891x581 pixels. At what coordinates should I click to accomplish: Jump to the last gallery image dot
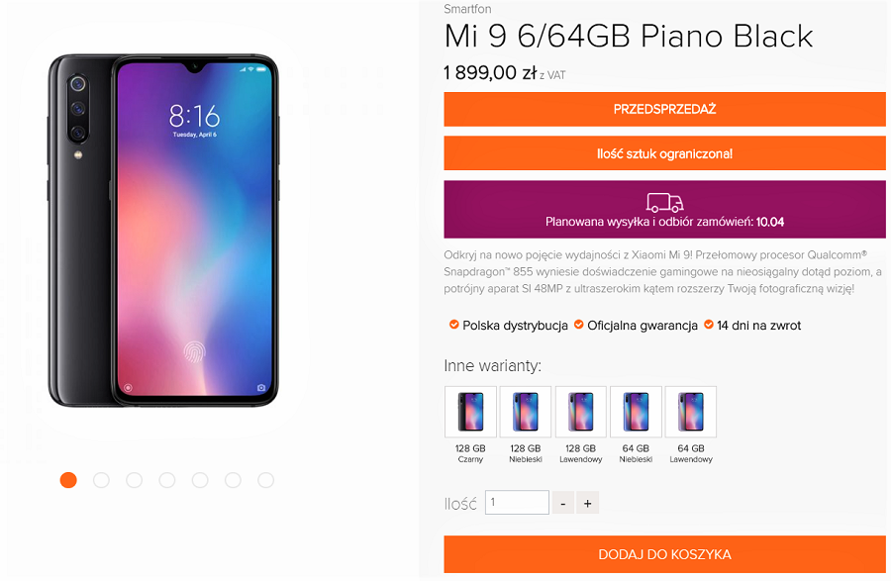(x=266, y=480)
